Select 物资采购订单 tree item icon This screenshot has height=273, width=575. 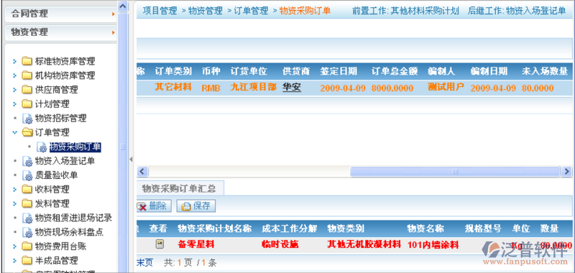pos(42,147)
